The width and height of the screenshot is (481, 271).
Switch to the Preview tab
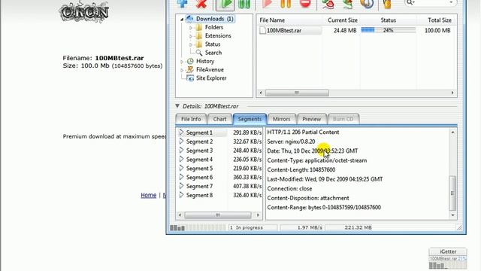311,119
